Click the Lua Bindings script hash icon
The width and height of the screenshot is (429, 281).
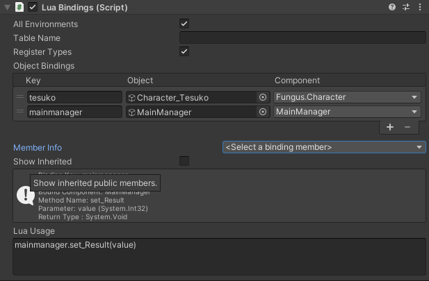click(19, 7)
